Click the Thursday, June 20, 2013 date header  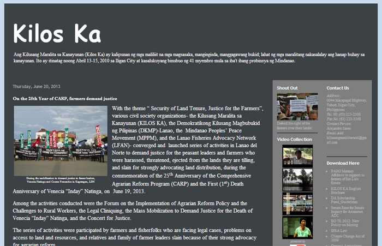click(37, 87)
